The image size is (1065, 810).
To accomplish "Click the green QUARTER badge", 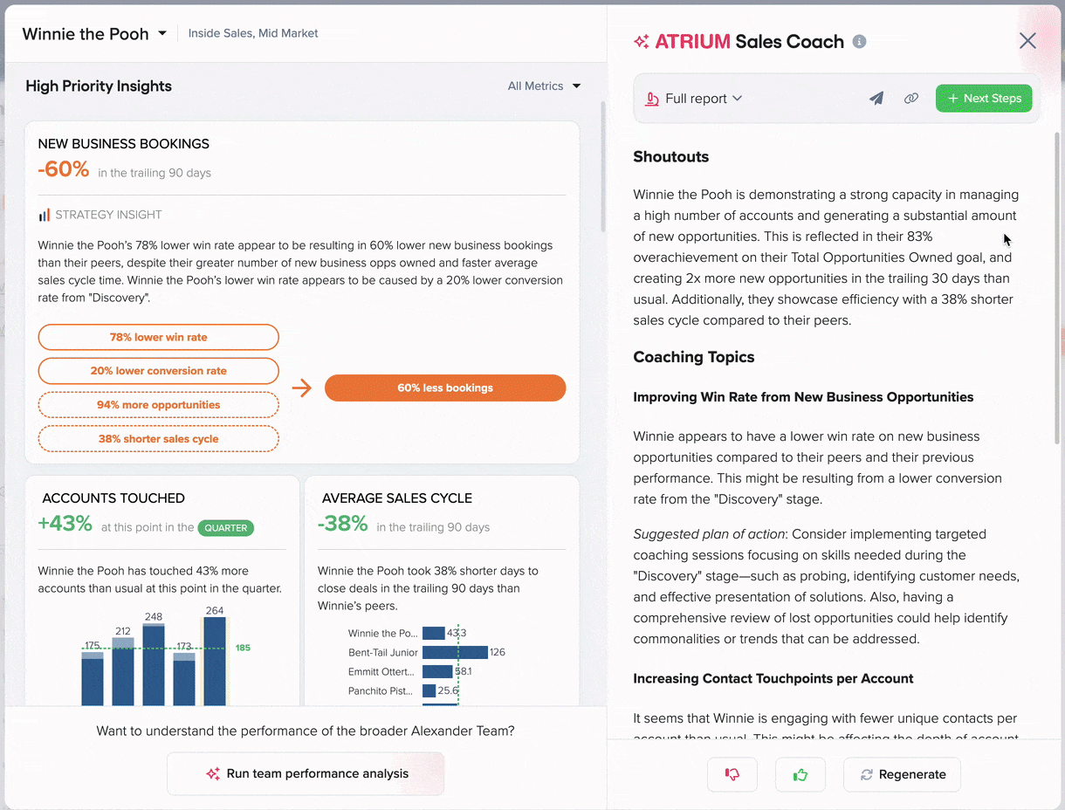I will [226, 527].
